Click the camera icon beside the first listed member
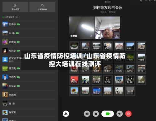Screen dimensions: 156x121 (18, 24)
